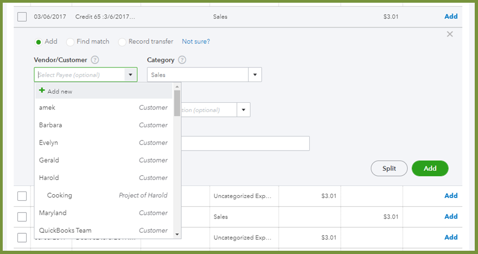Choose the Record transfer radio option
Screen dimensions: 478x254
(x=122, y=42)
